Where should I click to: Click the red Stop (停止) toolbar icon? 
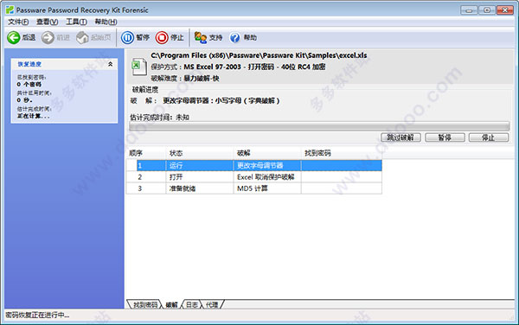tap(162, 38)
